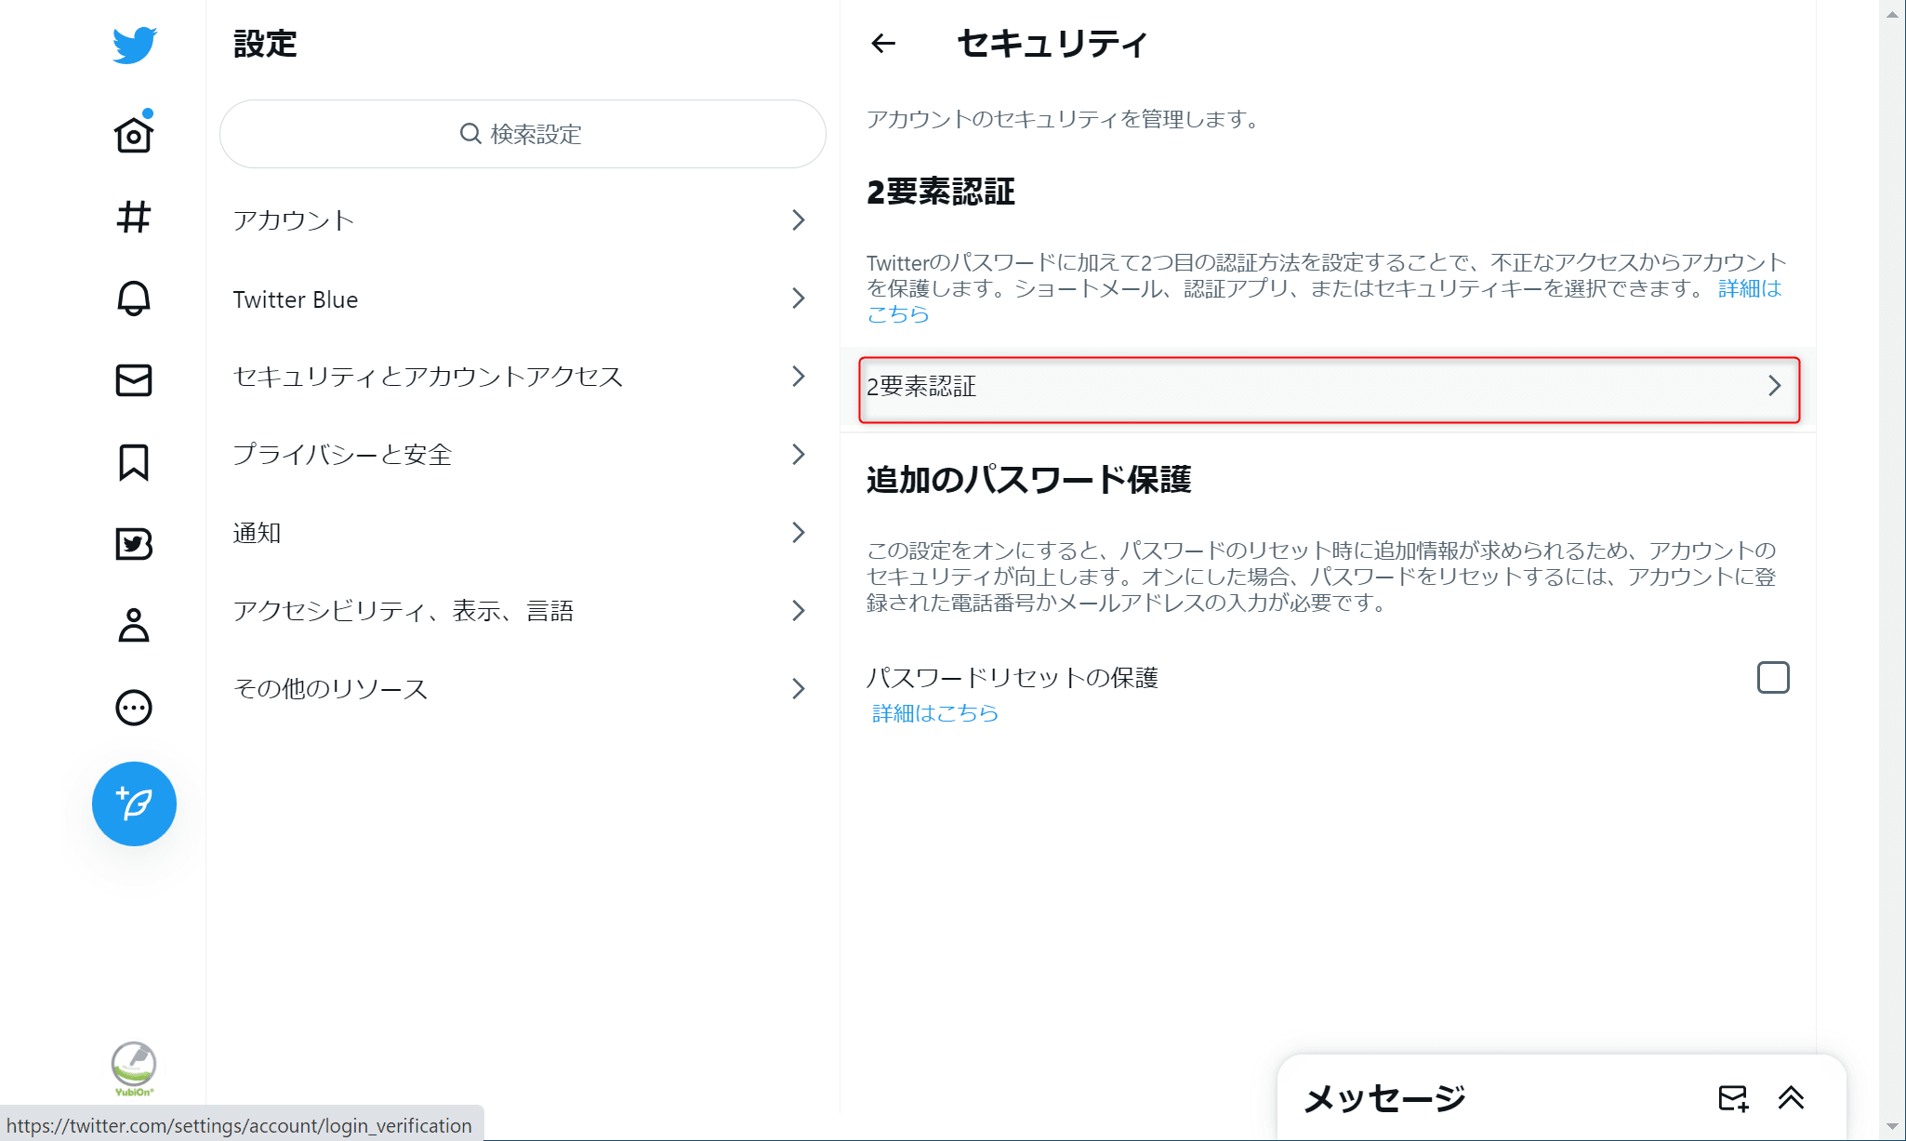The image size is (1906, 1141).
Task: Click the 検索設定 search field
Action: [523, 134]
